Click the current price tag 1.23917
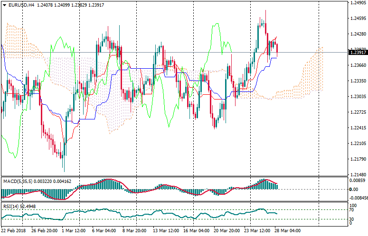This screenshot has height=236, width=368. [x=357, y=53]
